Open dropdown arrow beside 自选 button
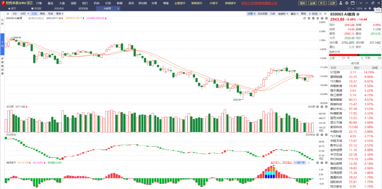Viewport: 382px width, 189px height. (x=320, y=14)
